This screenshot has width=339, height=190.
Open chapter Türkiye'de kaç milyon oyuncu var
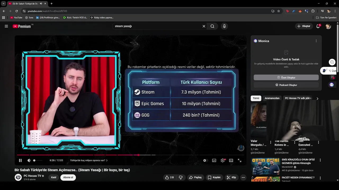coord(89,160)
